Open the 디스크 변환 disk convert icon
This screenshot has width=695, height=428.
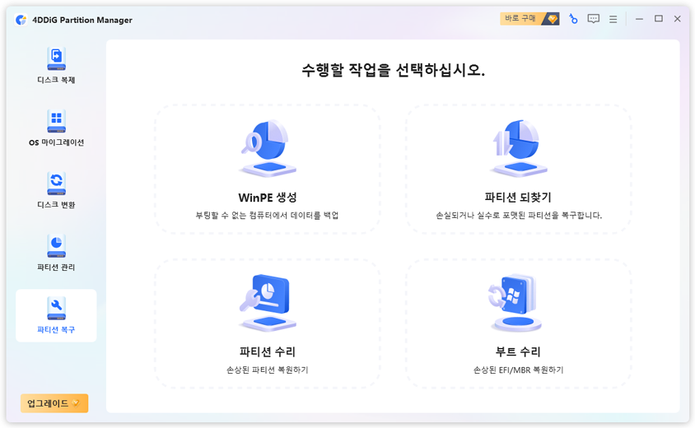(56, 184)
